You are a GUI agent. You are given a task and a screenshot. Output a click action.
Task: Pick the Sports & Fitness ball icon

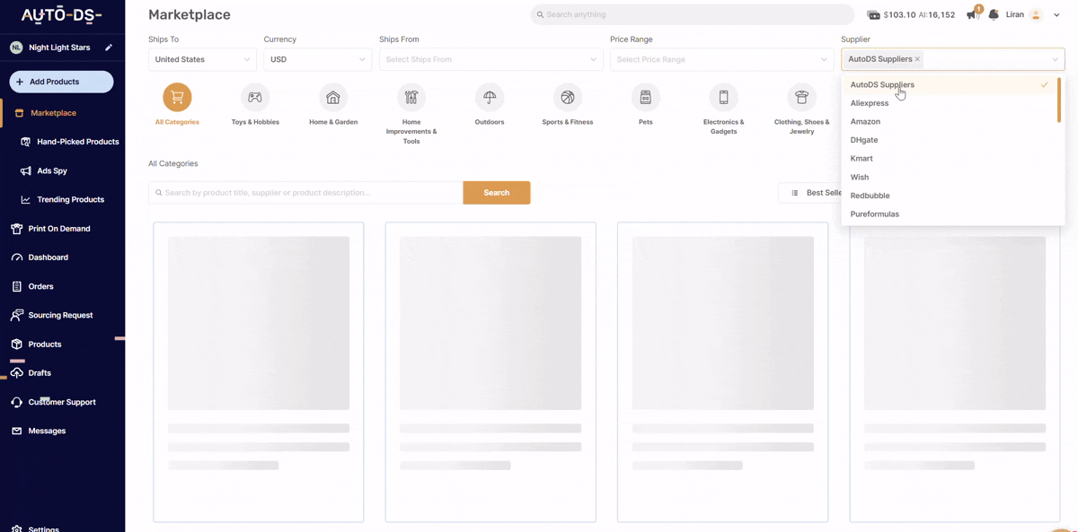(568, 97)
